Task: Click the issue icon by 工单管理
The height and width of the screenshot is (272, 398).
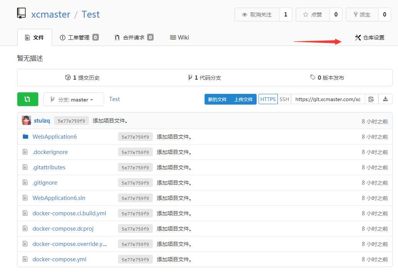Action: [x=62, y=38]
